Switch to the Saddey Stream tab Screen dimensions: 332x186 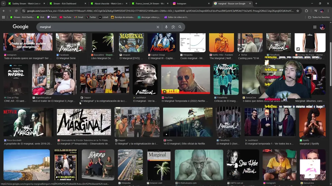[x=26, y=4]
